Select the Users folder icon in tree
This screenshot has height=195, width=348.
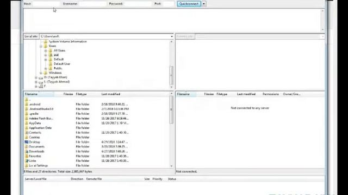(46, 46)
